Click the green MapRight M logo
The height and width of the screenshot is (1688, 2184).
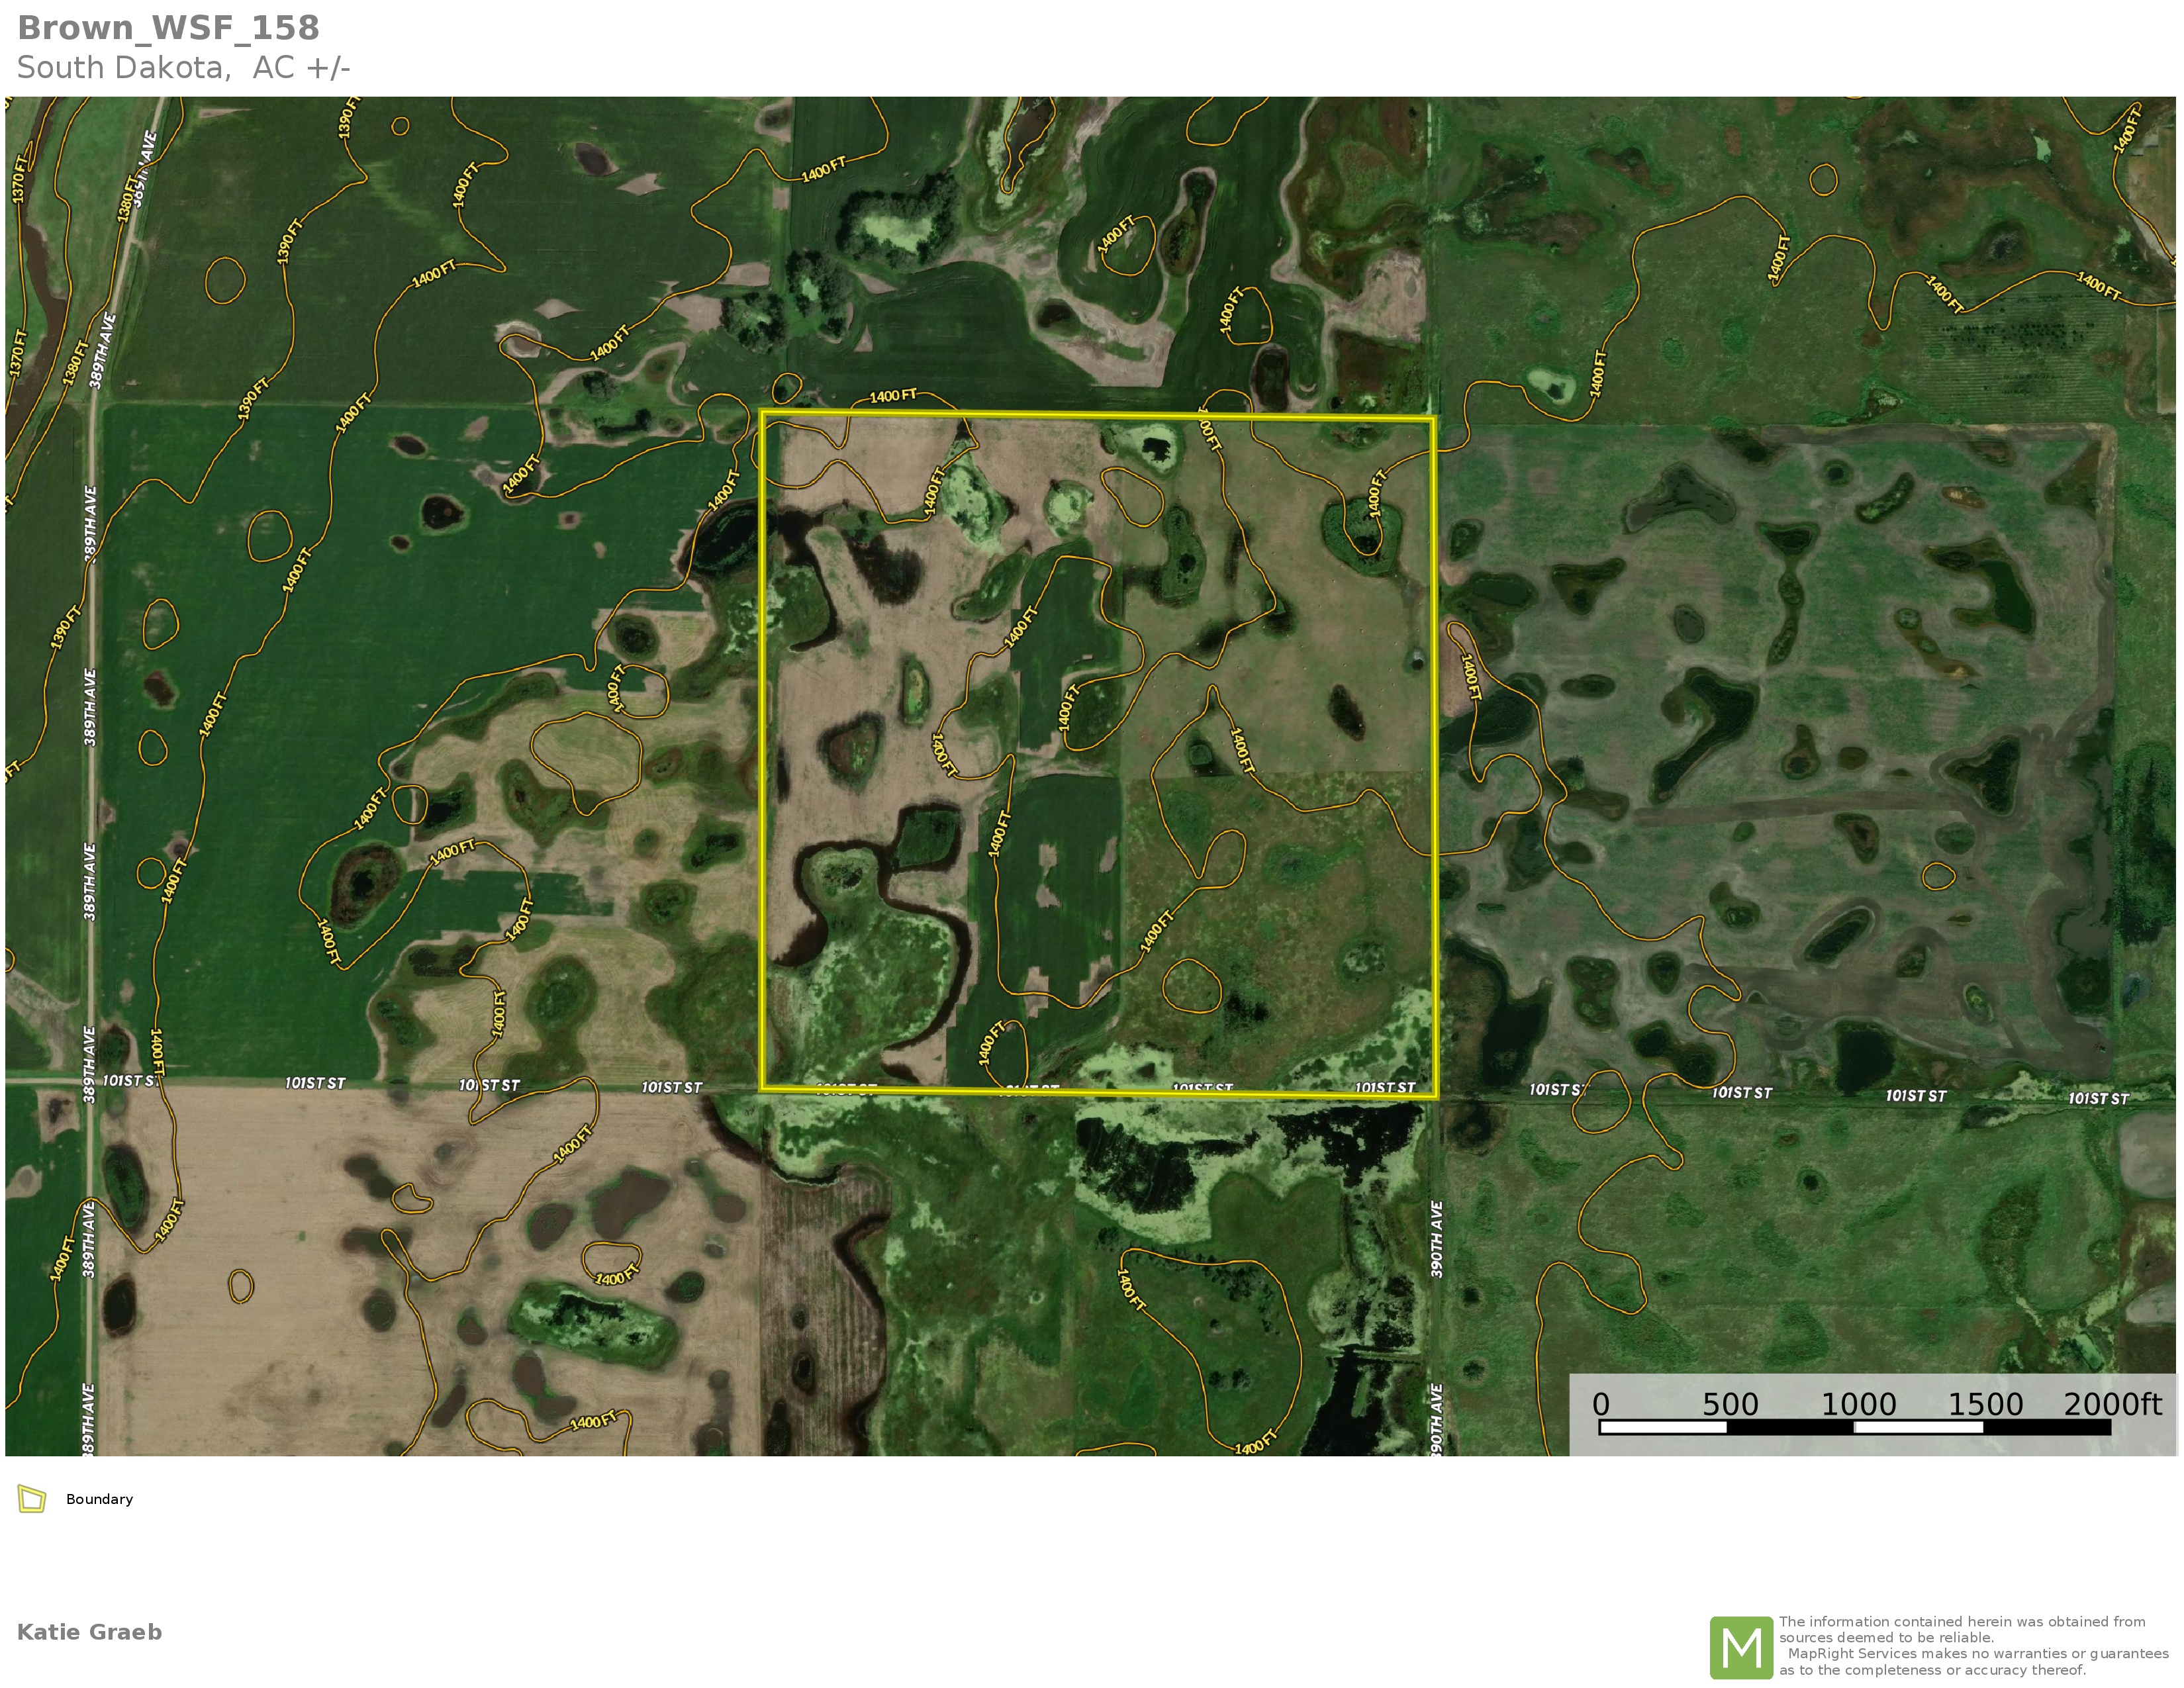pos(1741,1647)
